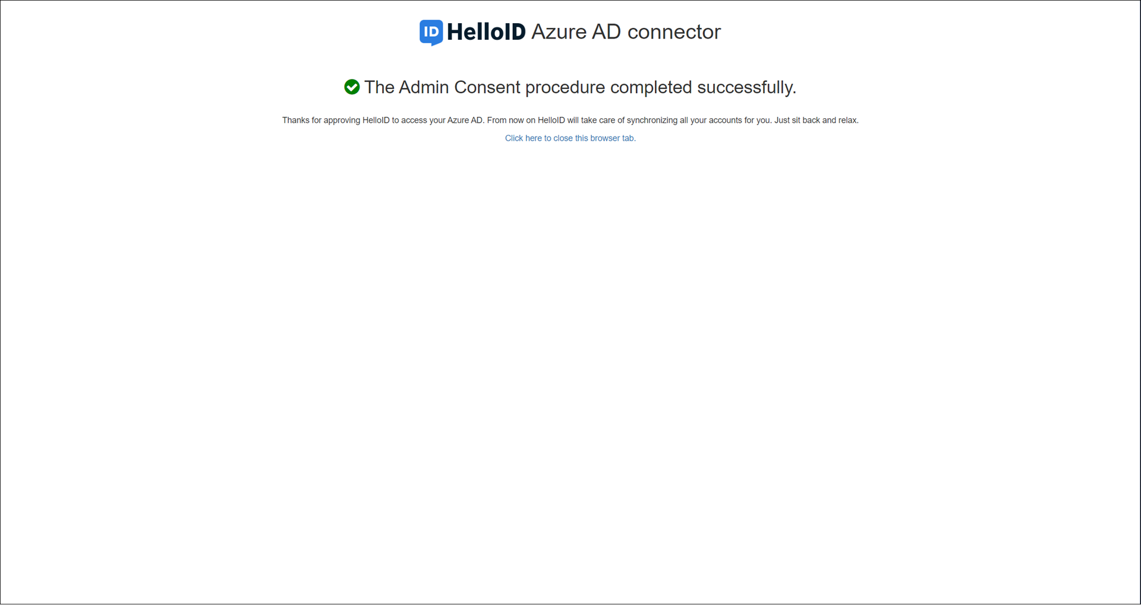This screenshot has width=1141, height=605.
Task: Open the 'Click here to close this browser tab' link
Action: [570, 138]
